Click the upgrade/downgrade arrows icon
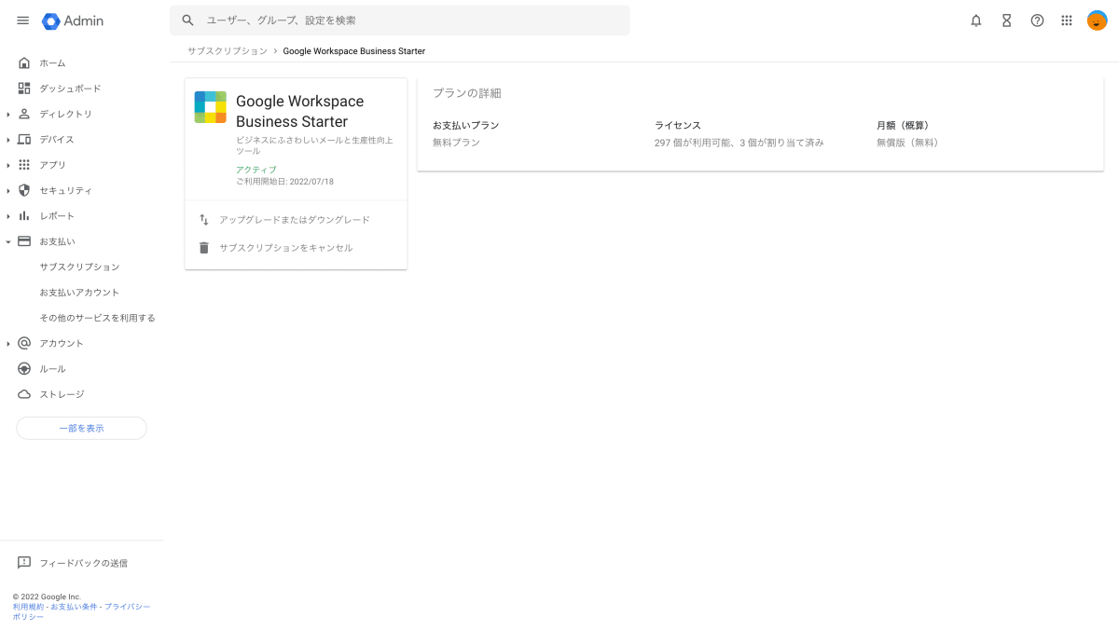 click(204, 220)
